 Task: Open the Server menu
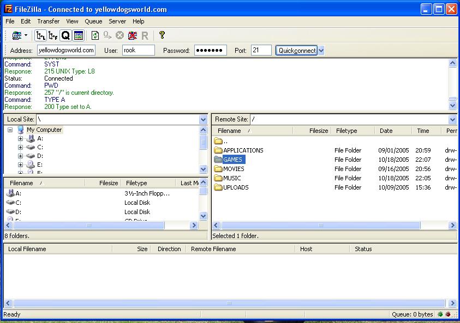coord(117,21)
